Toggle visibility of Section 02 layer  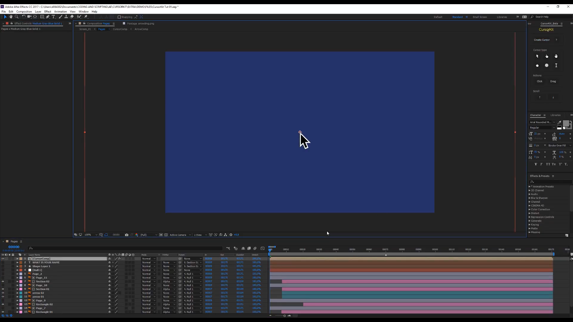(x=3, y=281)
